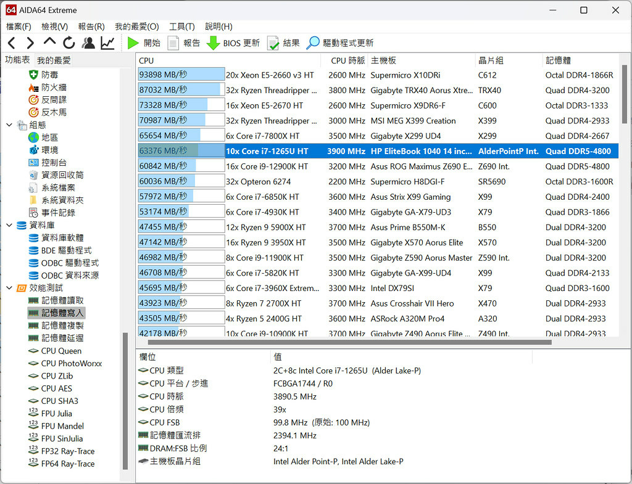Select the 反間諜 anti-spyware icon

pyautogui.click(x=33, y=99)
